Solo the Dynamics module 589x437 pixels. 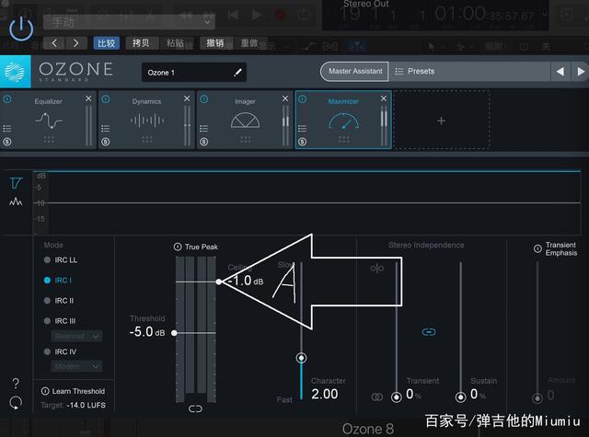(x=106, y=142)
